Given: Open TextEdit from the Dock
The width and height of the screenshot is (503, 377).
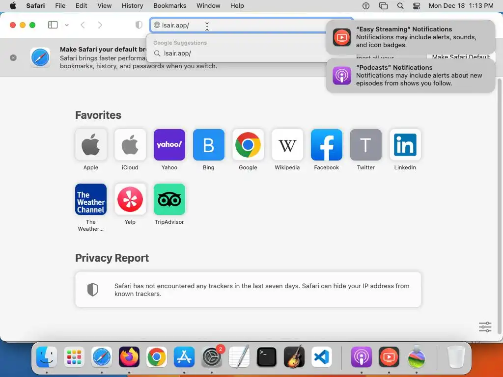Looking at the screenshot, I should pyautogui.click(x=239, y=357).
